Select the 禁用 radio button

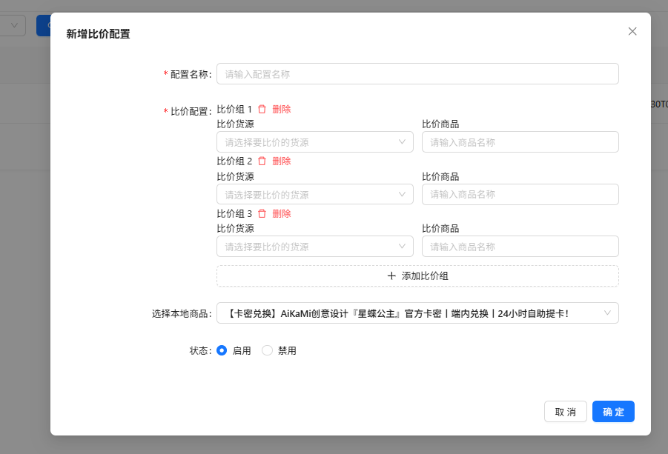point(267,350)
